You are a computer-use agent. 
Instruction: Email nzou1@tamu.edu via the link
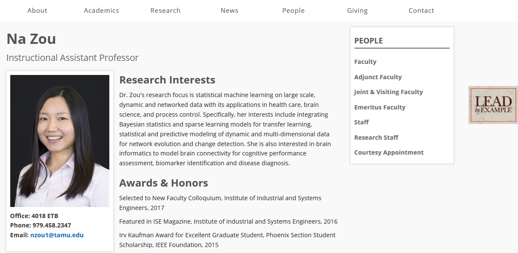click(x=57, y=235)
